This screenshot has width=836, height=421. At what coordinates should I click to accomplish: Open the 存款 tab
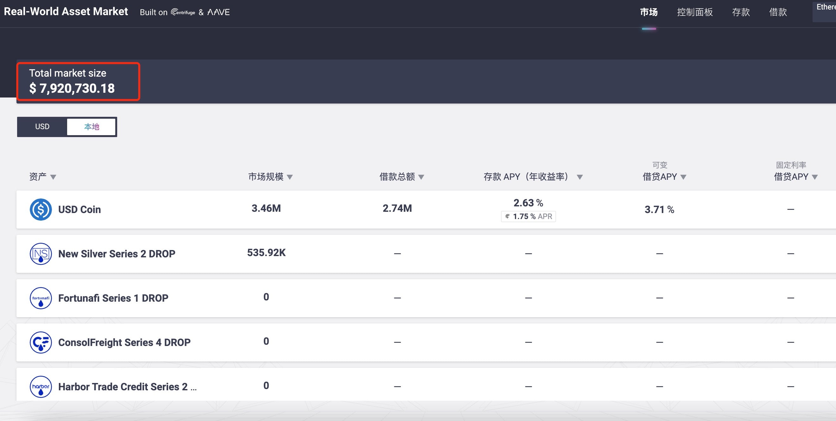click(x=741, y=12)
